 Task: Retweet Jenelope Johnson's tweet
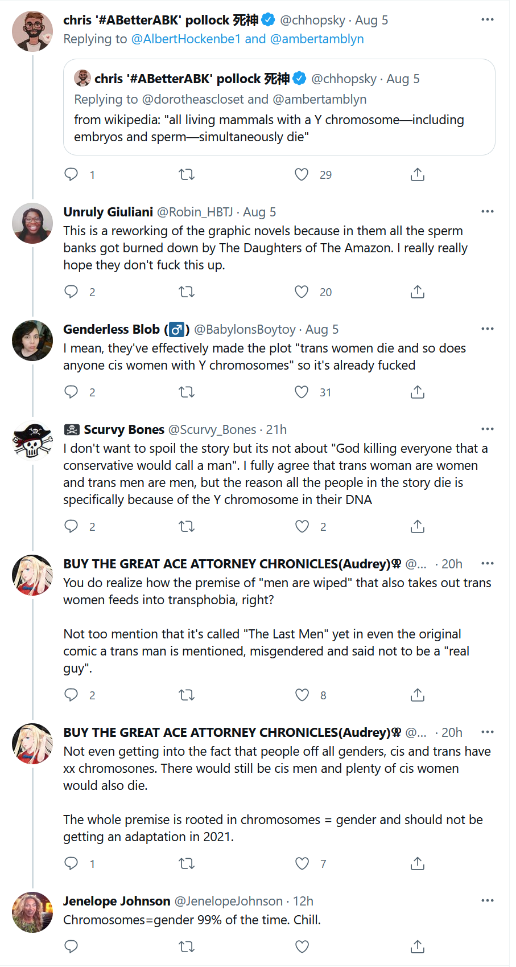click(187, 946)
